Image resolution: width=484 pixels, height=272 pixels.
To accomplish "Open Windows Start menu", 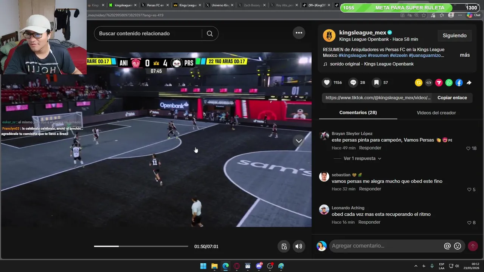I will [203, 266].
